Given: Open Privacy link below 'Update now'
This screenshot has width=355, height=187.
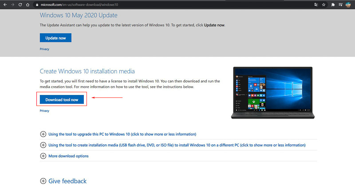Looking at the screenshot, I should pyautogui.click(x=44, y=49).
